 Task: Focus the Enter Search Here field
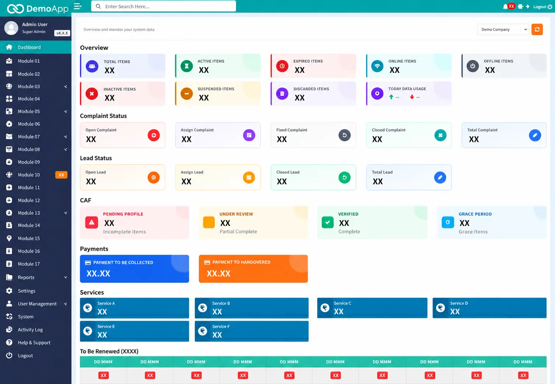(164, 6)
